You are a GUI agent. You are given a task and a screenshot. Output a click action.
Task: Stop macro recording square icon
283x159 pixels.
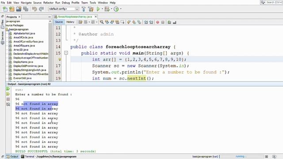pyautogui.click(x=163, y=22)
